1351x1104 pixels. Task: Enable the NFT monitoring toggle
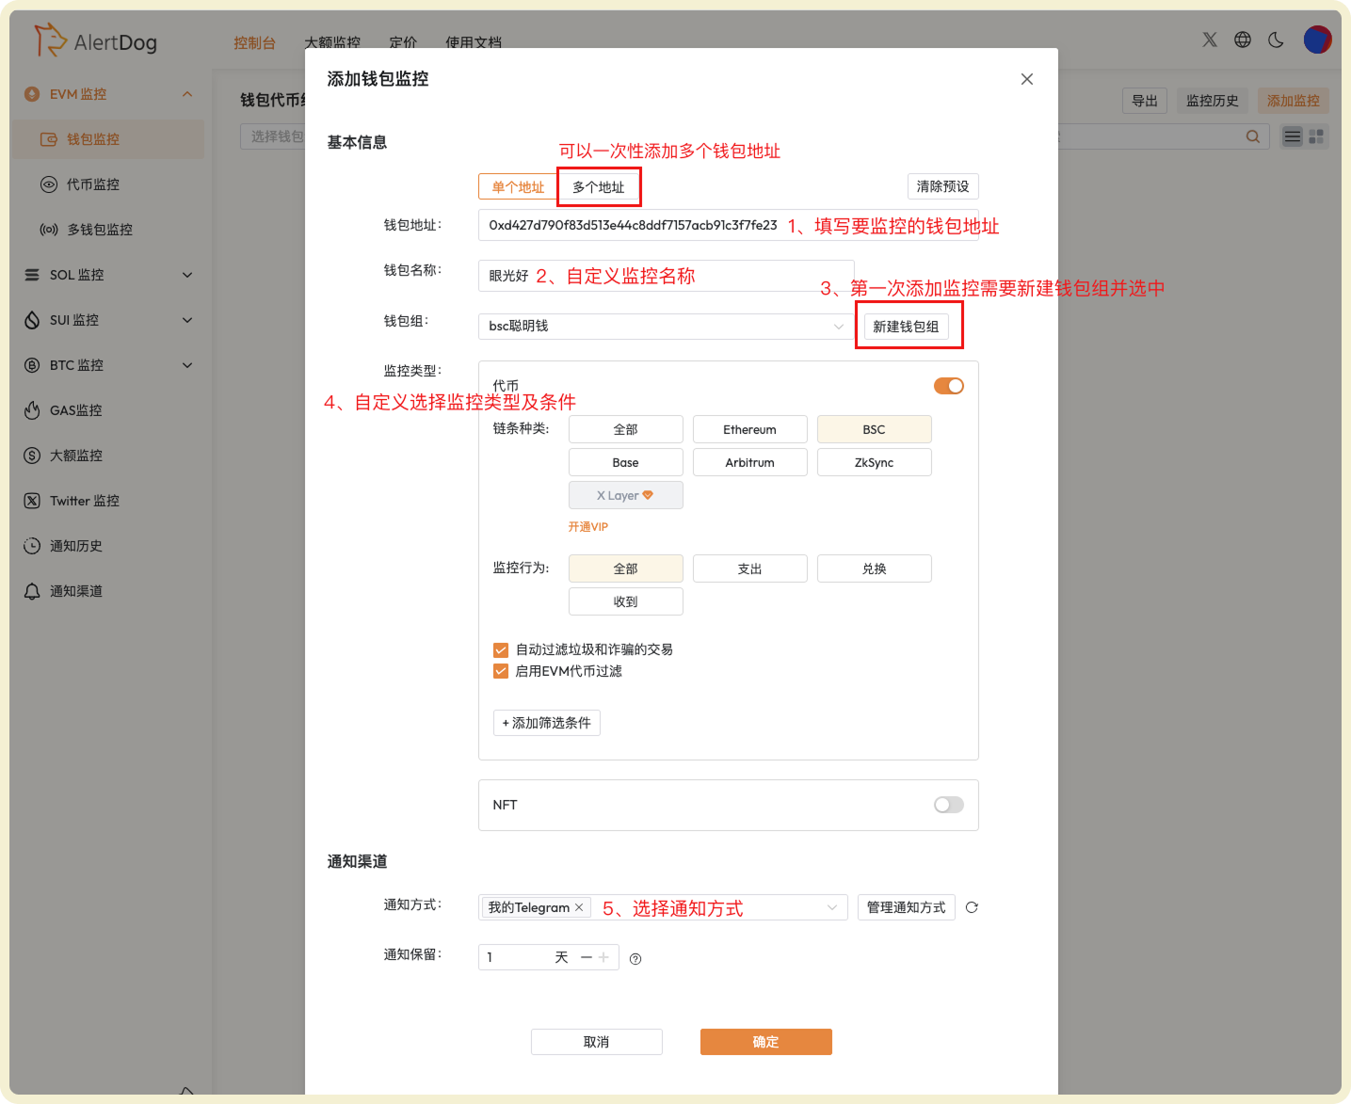click(x=948, y=805)
